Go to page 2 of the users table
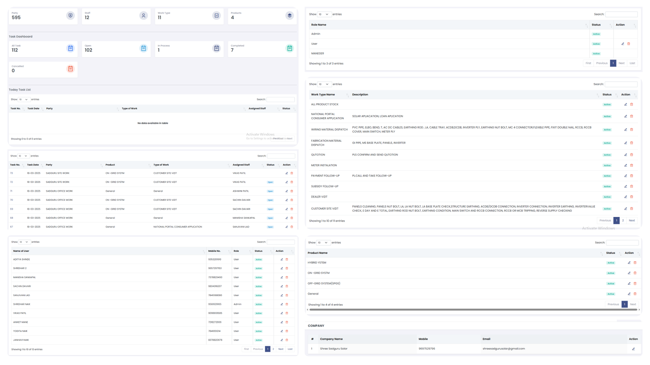The image size is (650, 365). (273, 349)
